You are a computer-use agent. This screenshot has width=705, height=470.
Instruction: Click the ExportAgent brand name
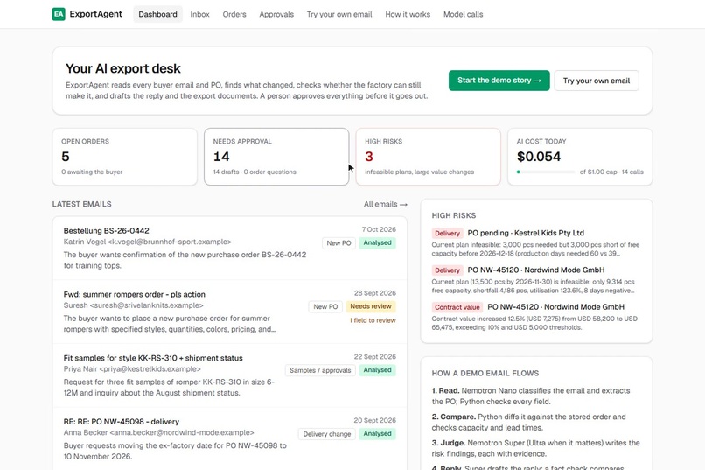pos(95,14)
